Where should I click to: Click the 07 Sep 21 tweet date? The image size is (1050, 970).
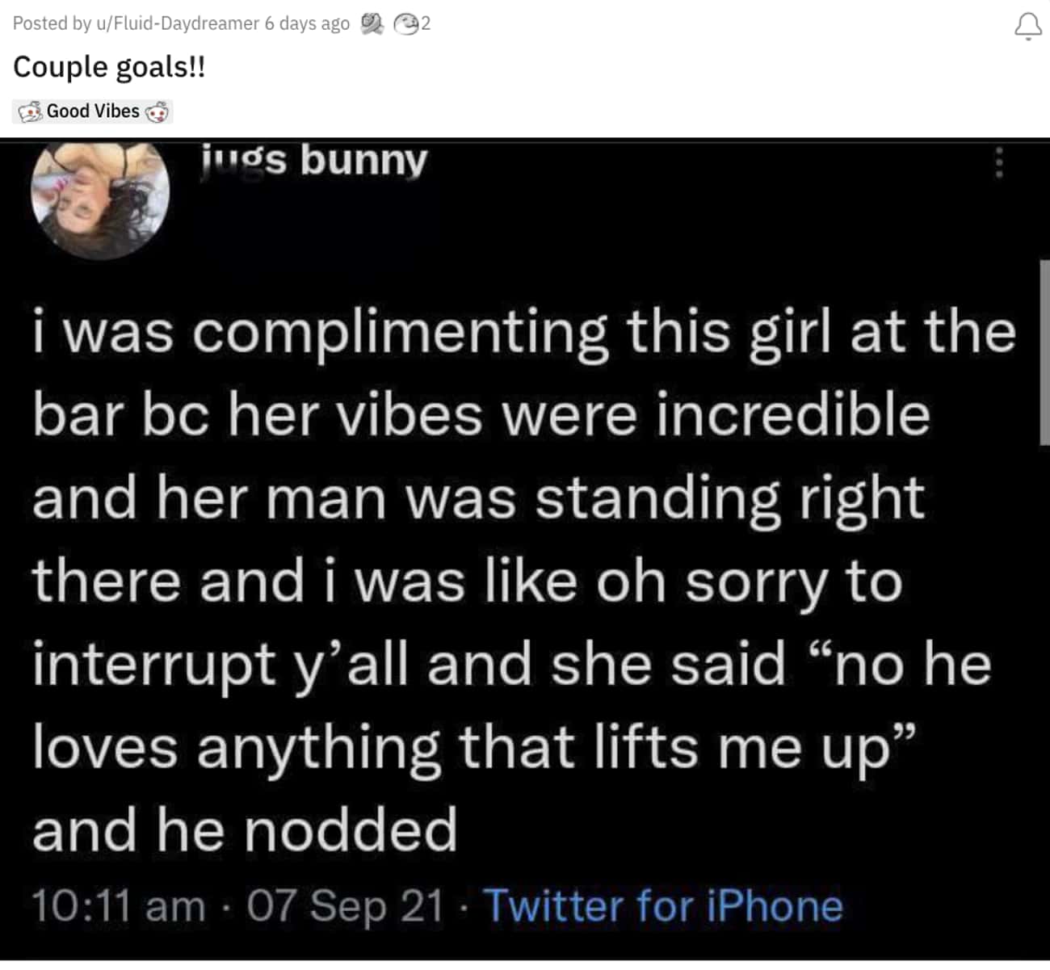pyautogui.click(x=346, y=905)
